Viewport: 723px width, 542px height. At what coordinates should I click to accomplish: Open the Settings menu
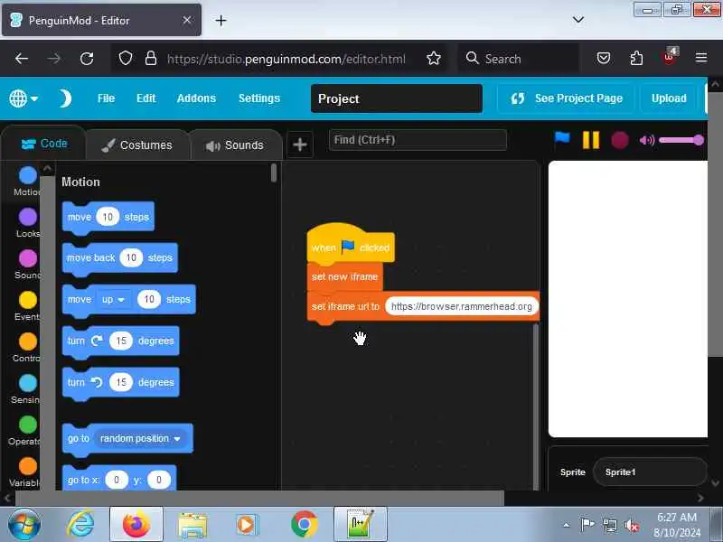coord(259,98)
